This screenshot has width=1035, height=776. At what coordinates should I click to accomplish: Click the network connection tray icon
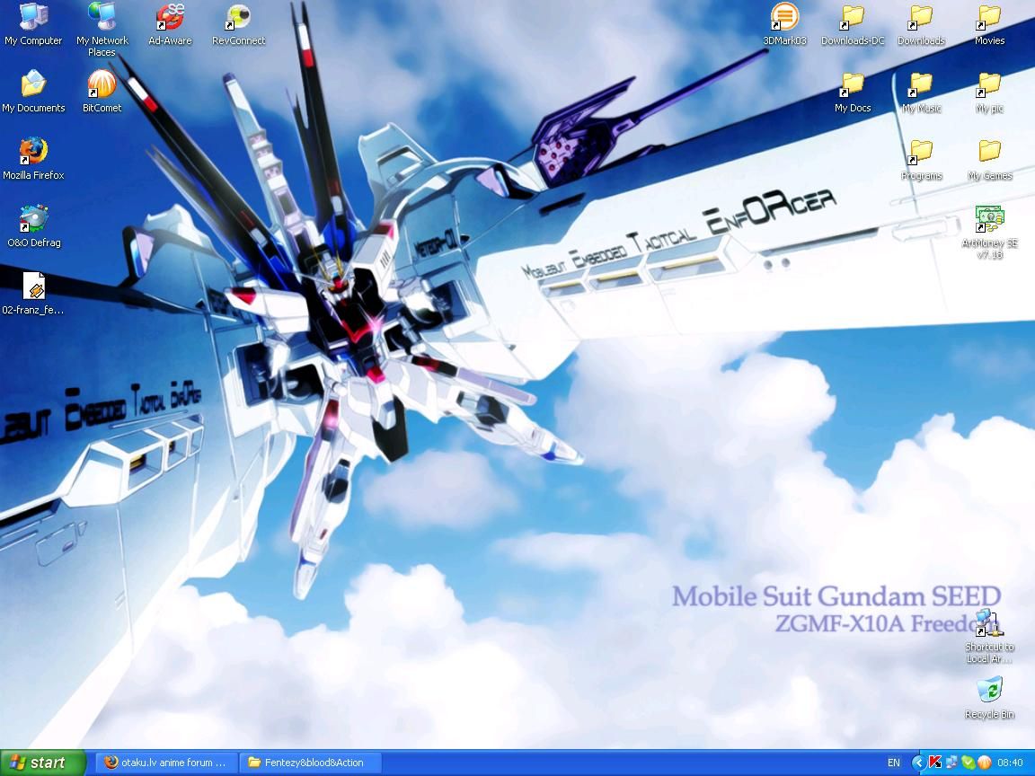951,763
